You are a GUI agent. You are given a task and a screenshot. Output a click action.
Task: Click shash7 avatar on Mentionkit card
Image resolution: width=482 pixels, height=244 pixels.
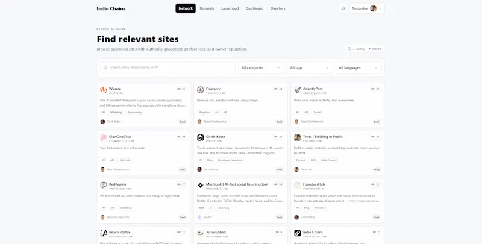coord(199,217)
